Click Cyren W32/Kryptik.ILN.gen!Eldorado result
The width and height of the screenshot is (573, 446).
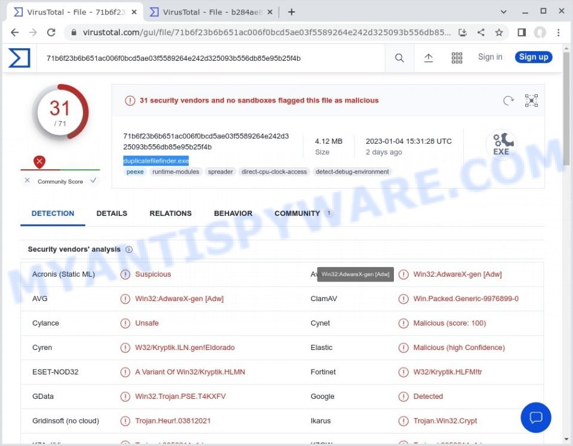(x=185, y=348)
